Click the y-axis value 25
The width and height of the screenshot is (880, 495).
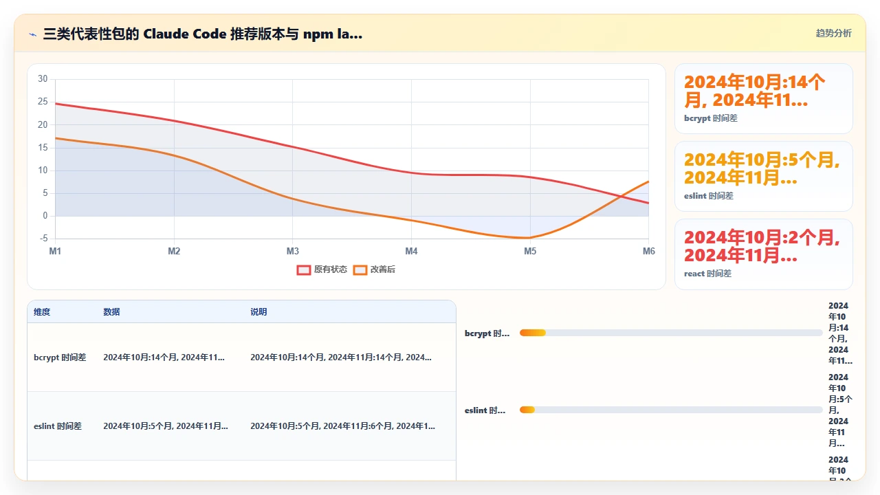(x=43, y=102)
